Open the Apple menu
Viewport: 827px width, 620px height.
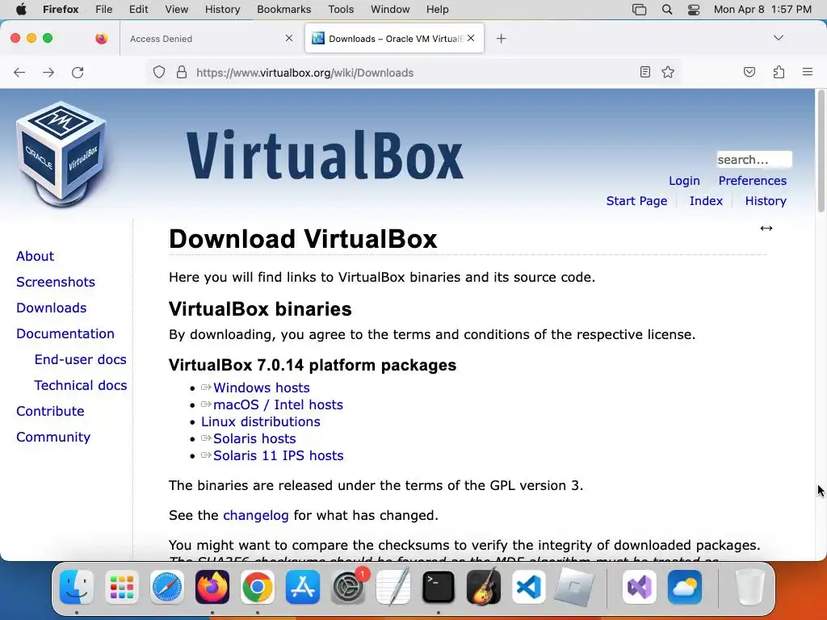click(21, 9)
